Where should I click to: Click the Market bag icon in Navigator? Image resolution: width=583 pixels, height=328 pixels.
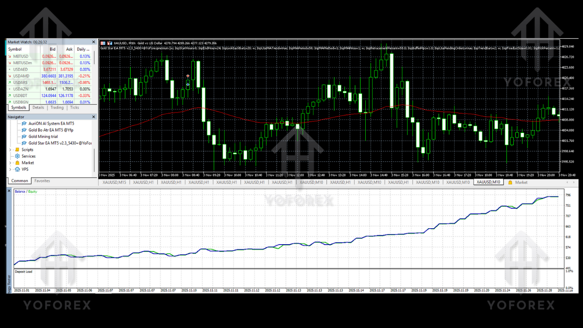coord(17,163)
